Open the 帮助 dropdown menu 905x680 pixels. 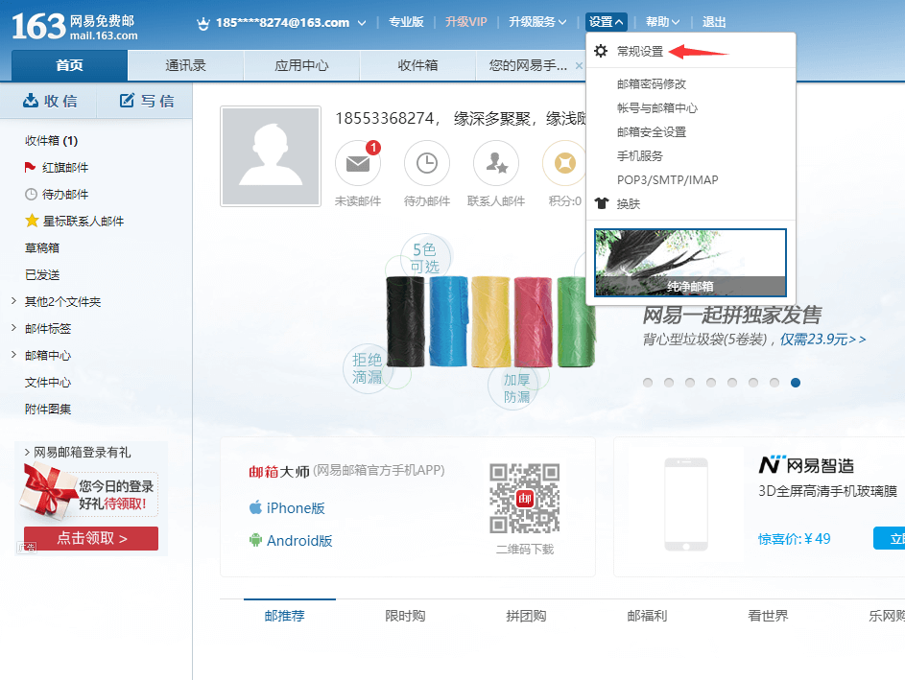[662, 22]
